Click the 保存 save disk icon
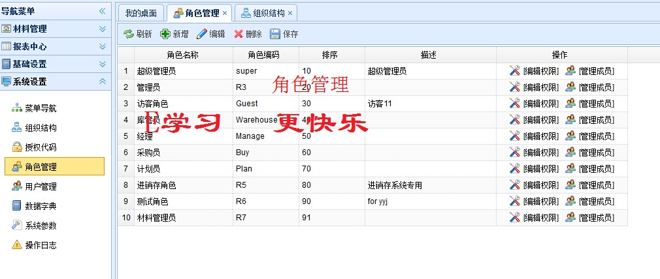This screenshot has height=279, width=660. [275, 34]
